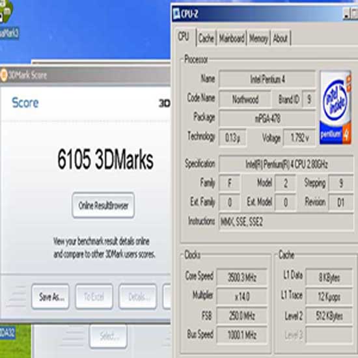Click the Revision value D1
Viewport: 358px width, 358px height.
341,202
